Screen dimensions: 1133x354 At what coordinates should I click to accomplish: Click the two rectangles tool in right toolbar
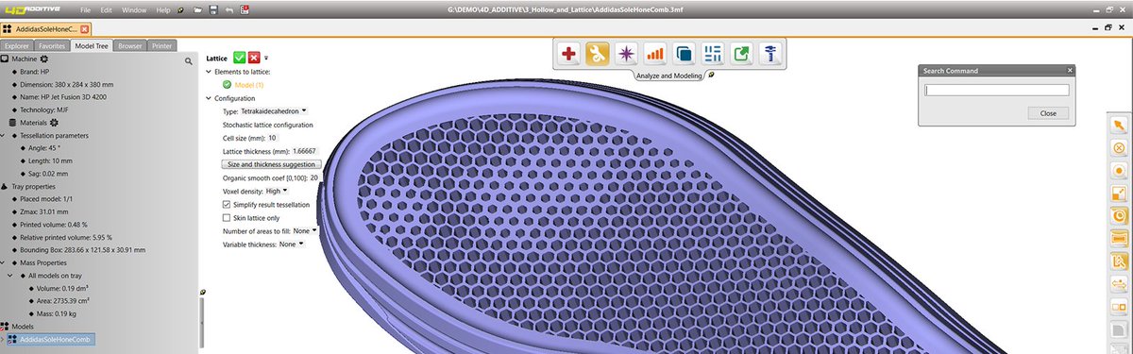coord(1119,306)
